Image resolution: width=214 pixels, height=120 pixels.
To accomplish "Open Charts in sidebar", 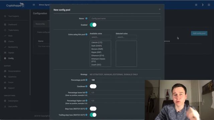I will (x=11, y=41).
